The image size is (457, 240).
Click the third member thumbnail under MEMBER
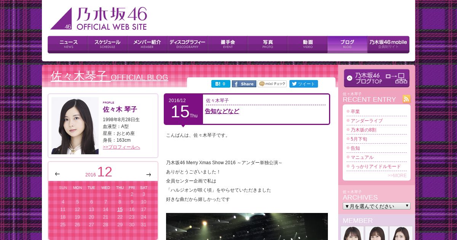click(x=401, y=233)
